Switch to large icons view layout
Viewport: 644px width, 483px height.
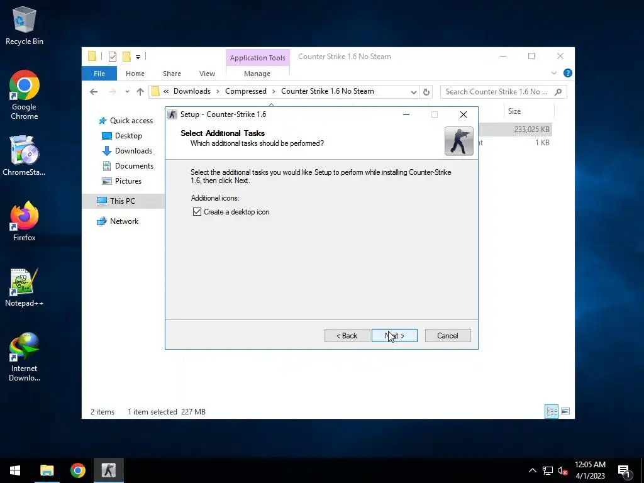pos(565,411)
